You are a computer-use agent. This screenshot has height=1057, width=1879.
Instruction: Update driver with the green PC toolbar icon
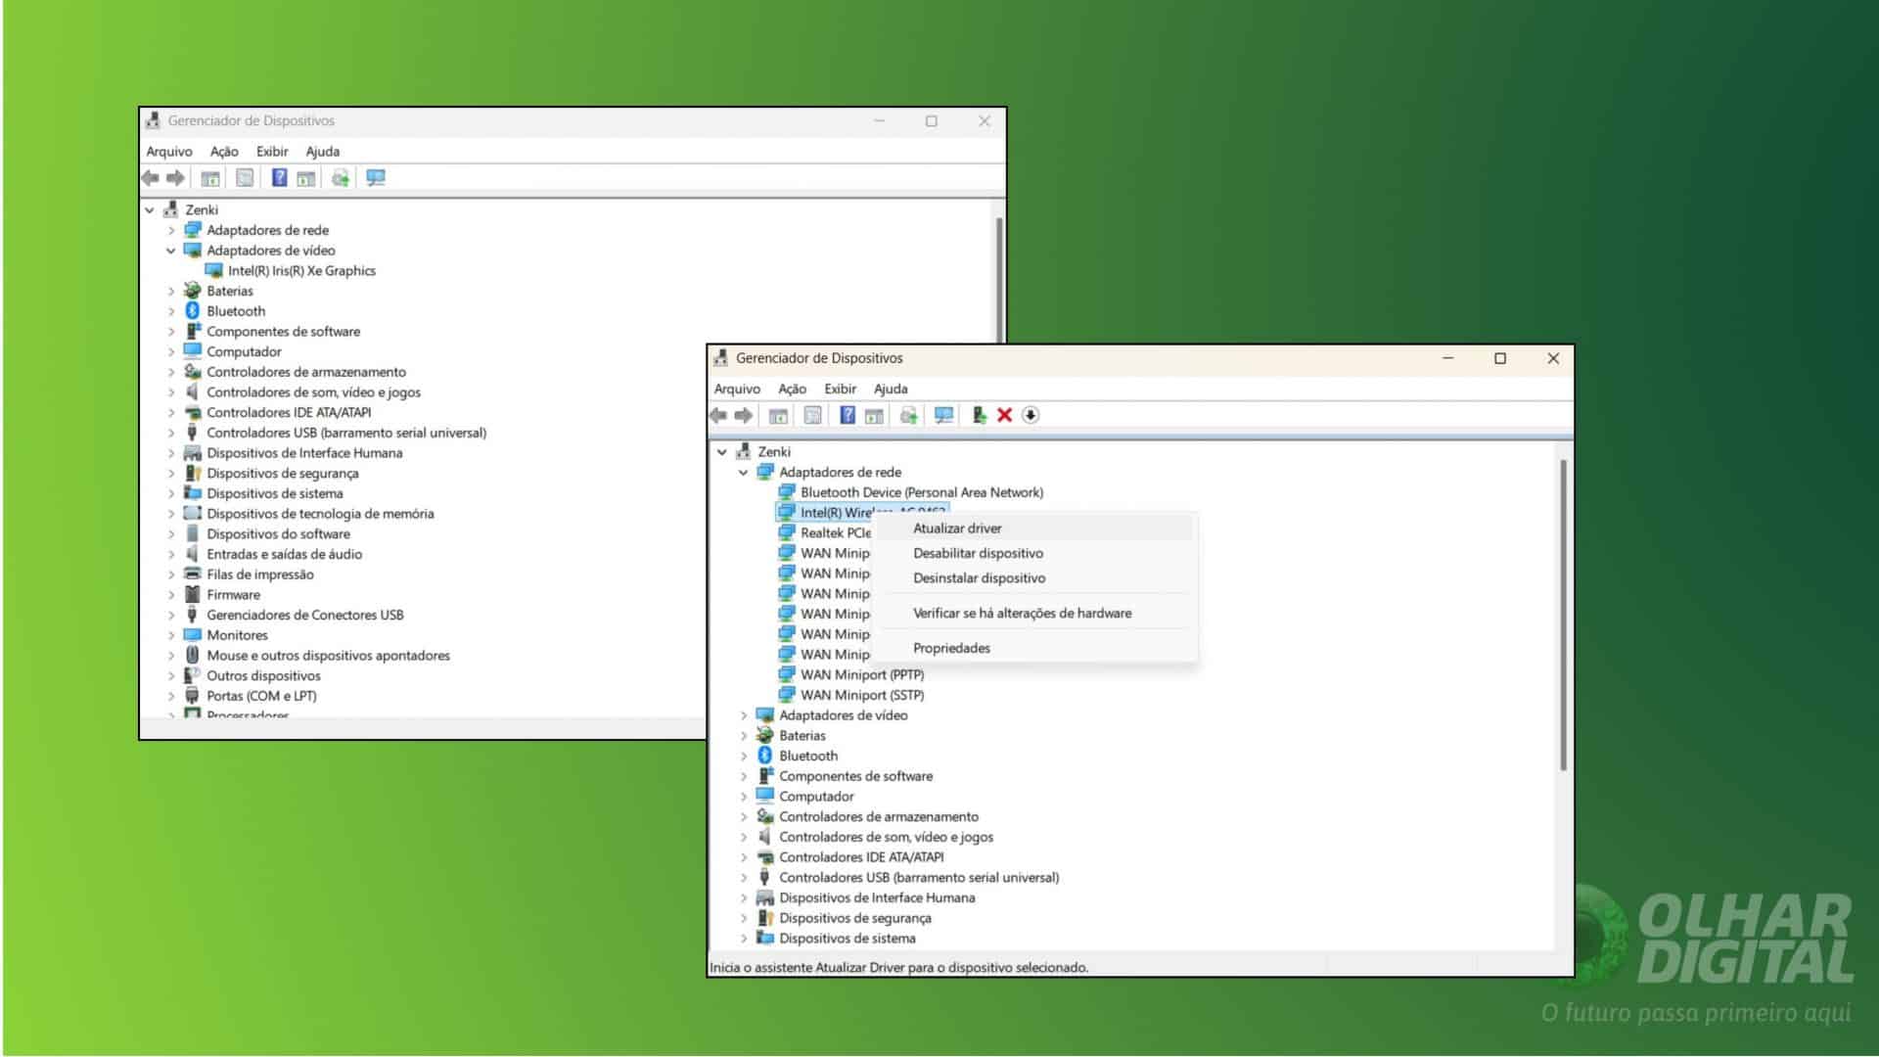click(x=978, y=415)
